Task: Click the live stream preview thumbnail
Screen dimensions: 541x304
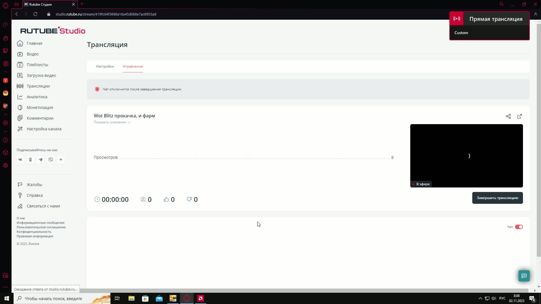Action: pos(466,156)
